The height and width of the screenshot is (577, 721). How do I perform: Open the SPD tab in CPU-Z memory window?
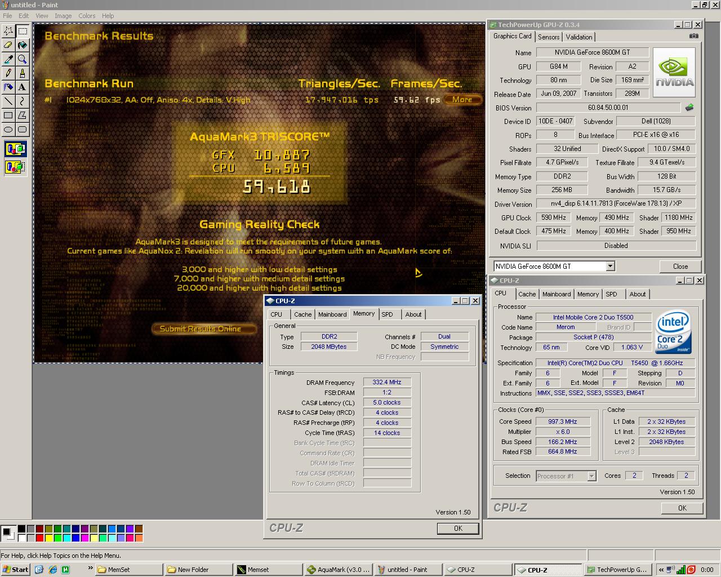(x=387, y=314)
